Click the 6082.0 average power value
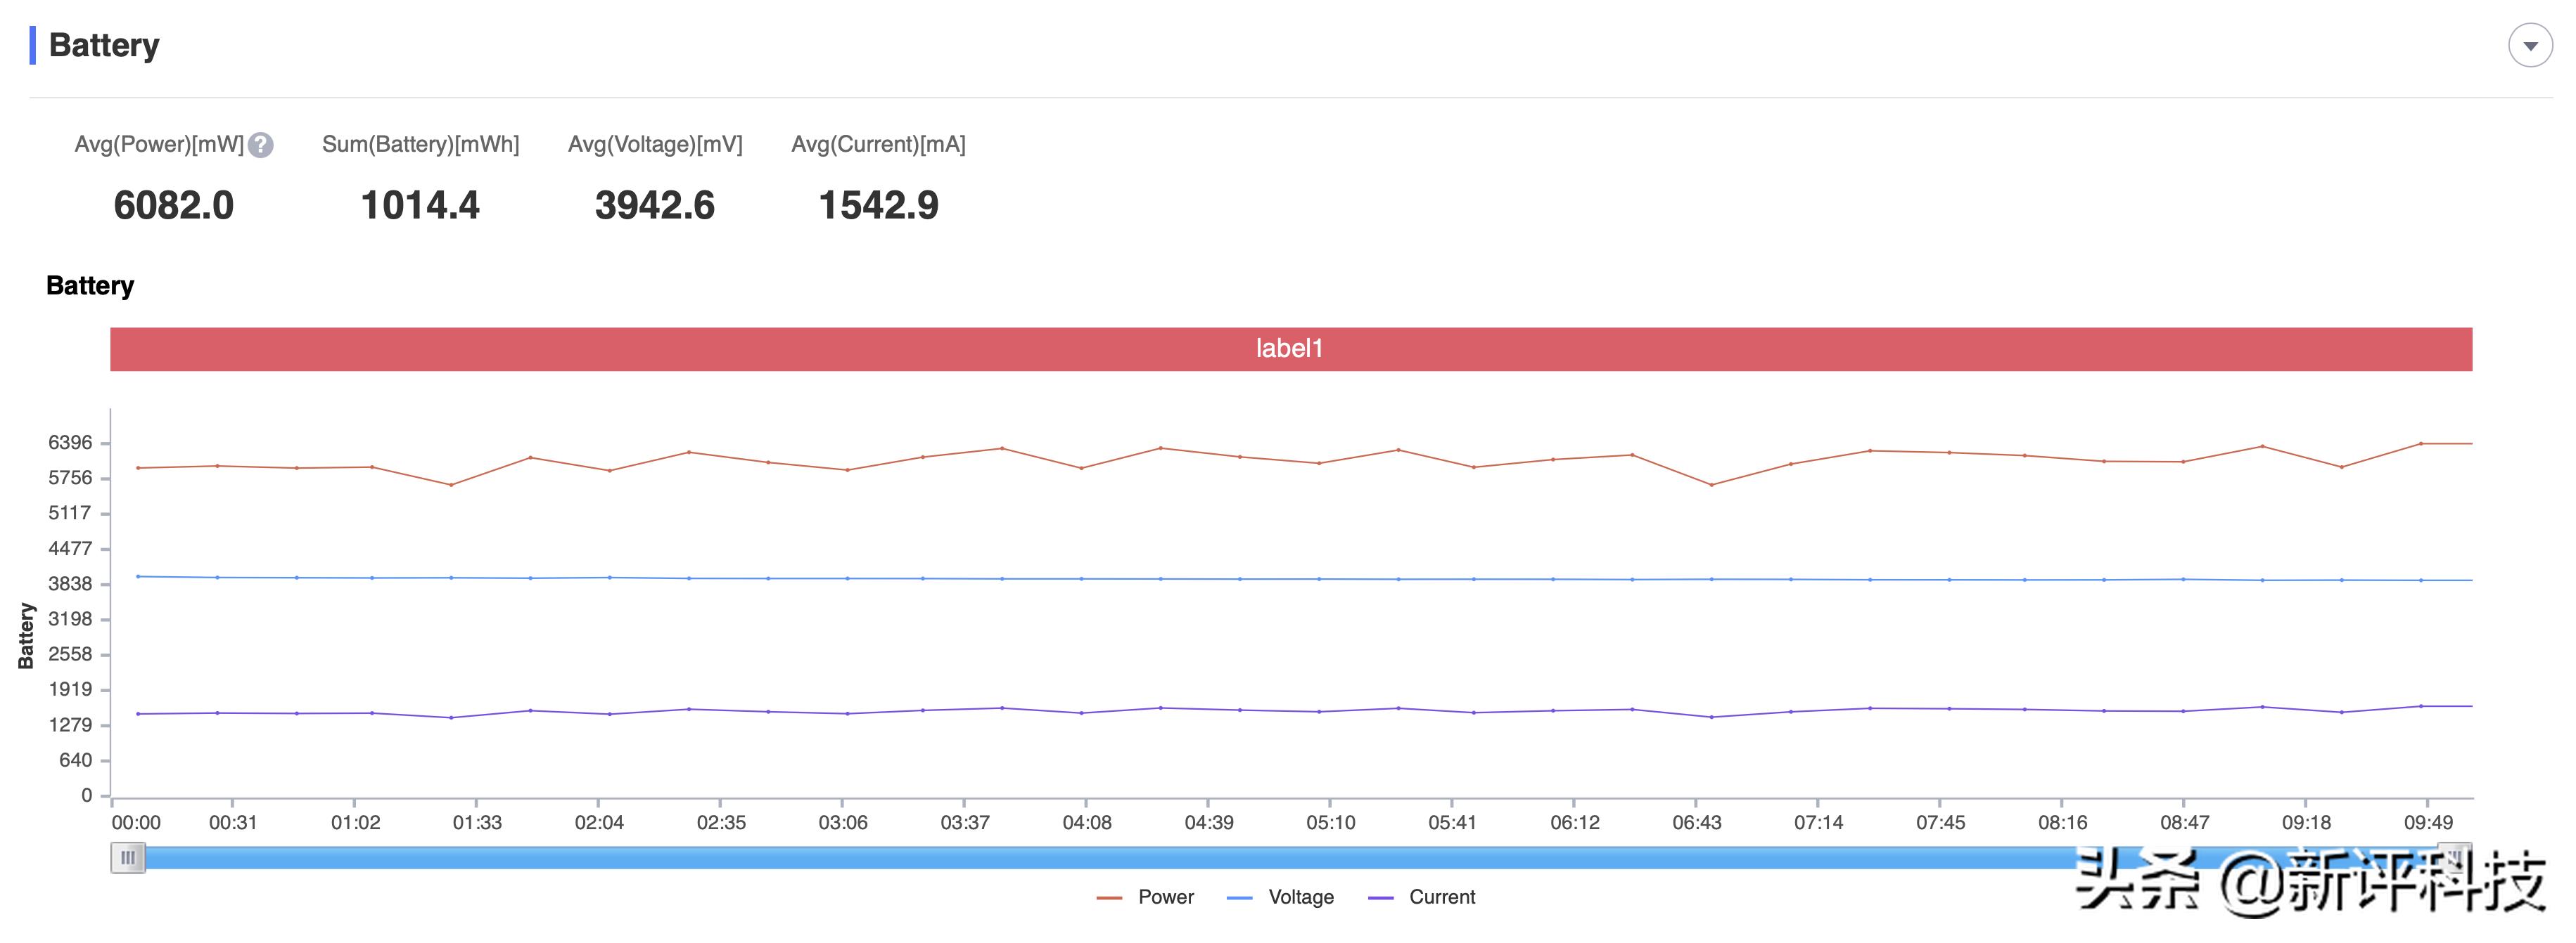2576x943 pixels. pos(173,206)
